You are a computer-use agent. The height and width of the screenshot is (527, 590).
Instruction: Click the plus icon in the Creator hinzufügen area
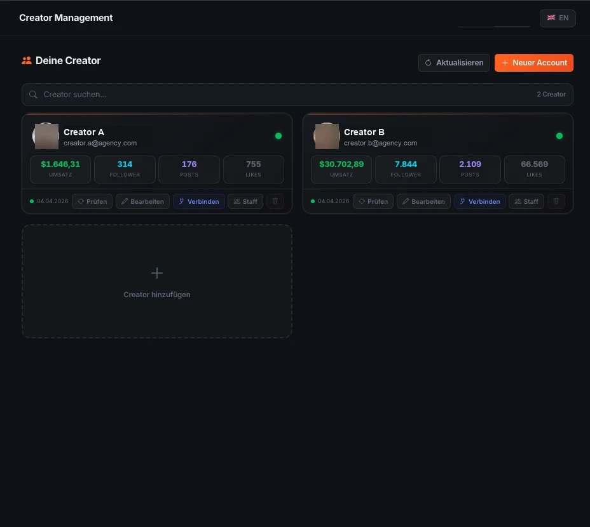tap(157, 273)
